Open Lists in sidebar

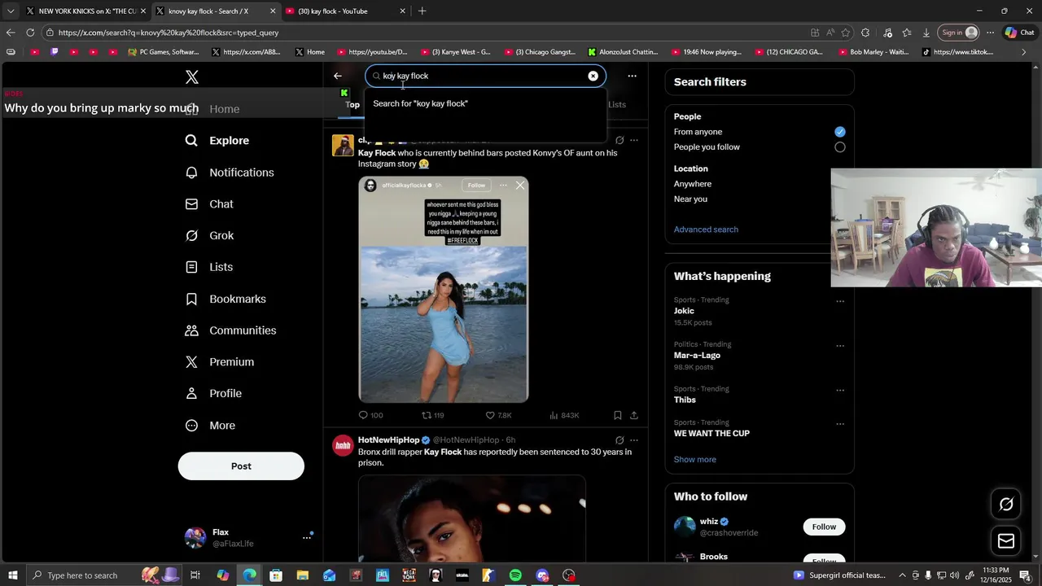tap(209, 267)
